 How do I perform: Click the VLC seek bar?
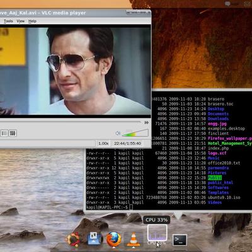[x=71, y=122]
